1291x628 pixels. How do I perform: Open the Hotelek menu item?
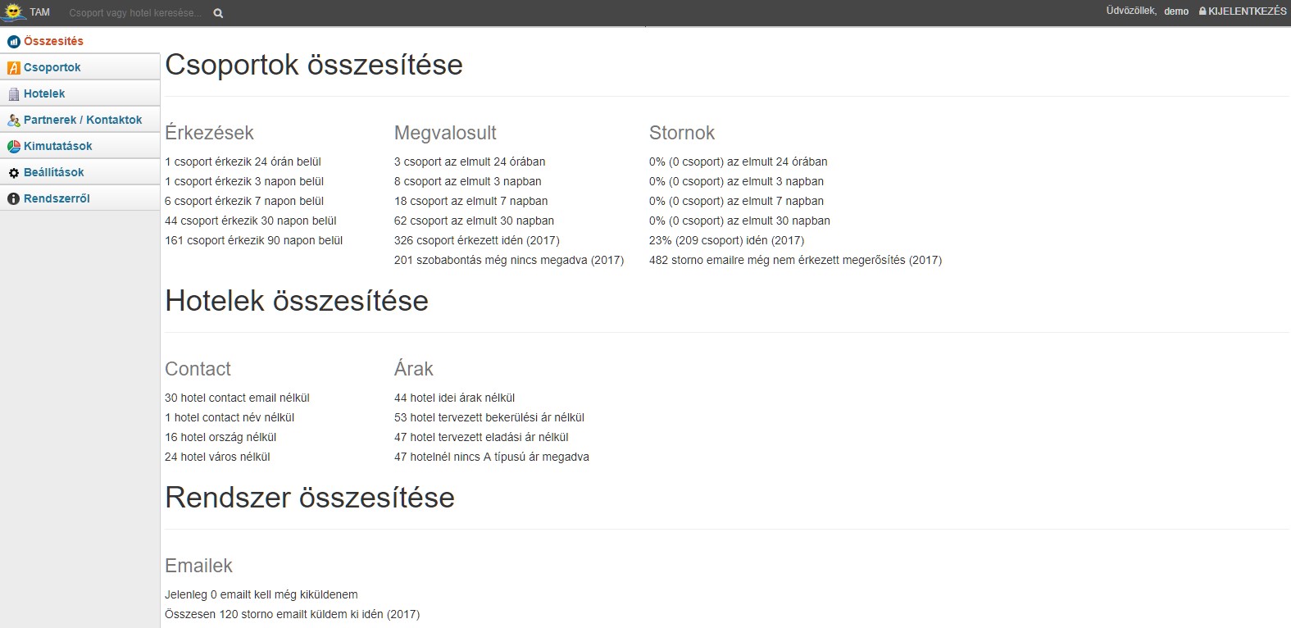point(44,94)
